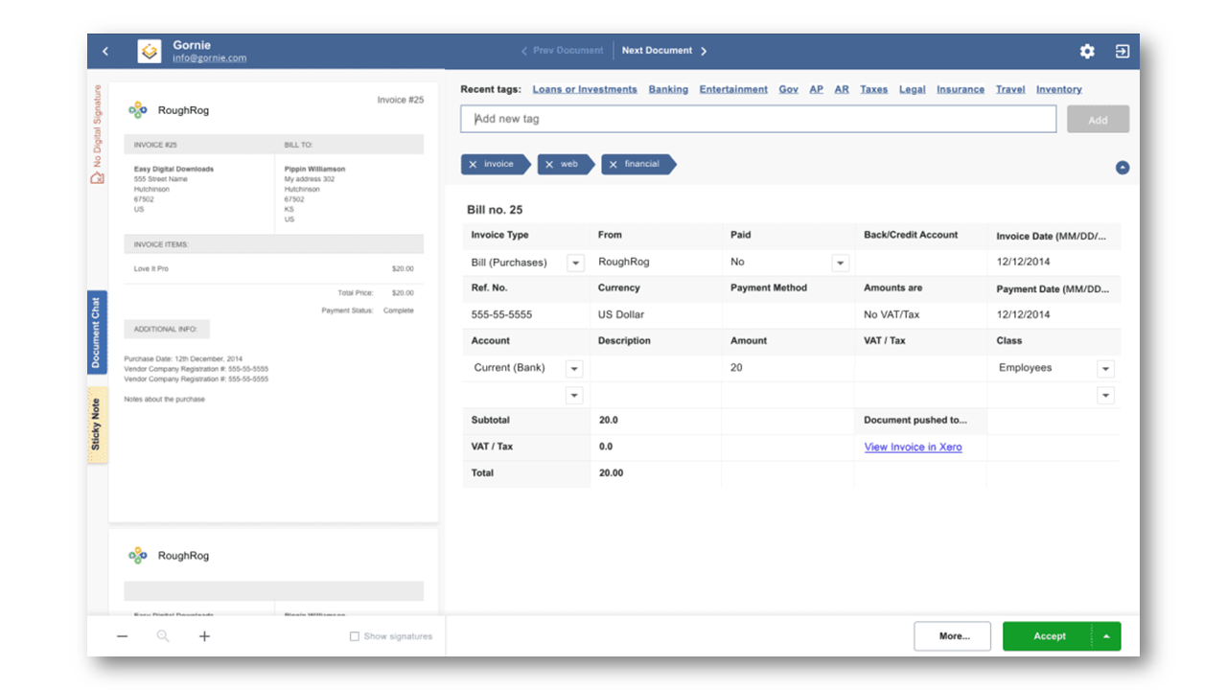Open Invoice Type dropdown
This screenshot has height=690, width=1227.
tap(575, 263)
